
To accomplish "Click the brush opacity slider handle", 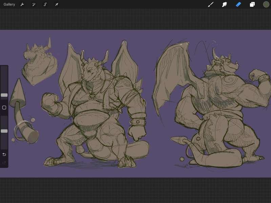I will click(x=4, y=131).
